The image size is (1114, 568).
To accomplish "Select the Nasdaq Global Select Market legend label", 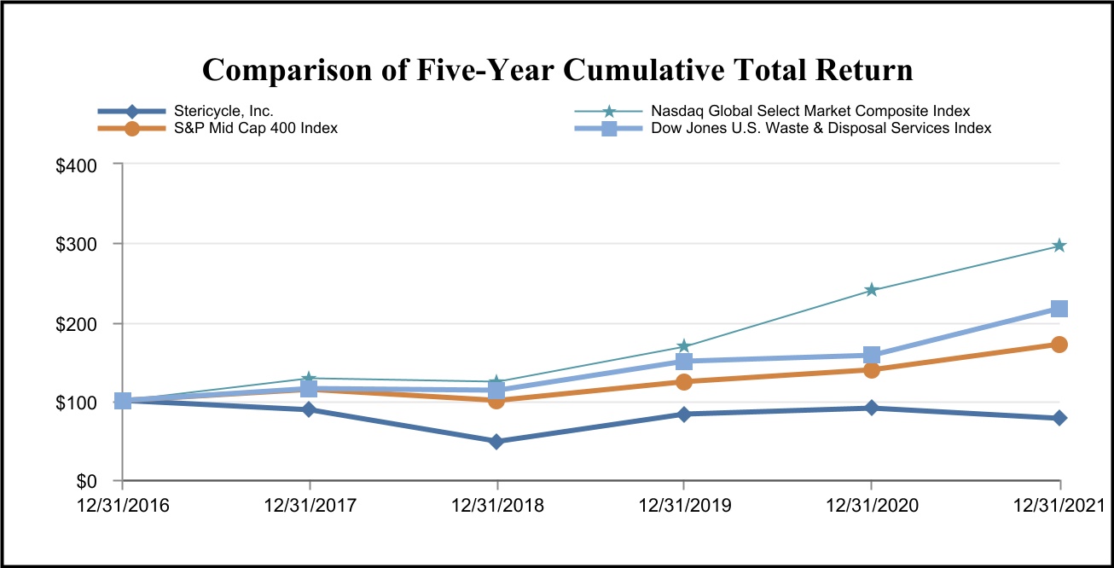I will point(809,111).
